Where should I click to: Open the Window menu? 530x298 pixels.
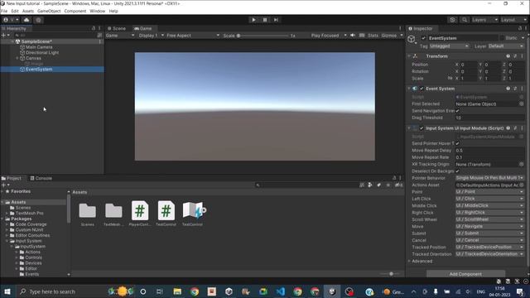click(98, 11)
